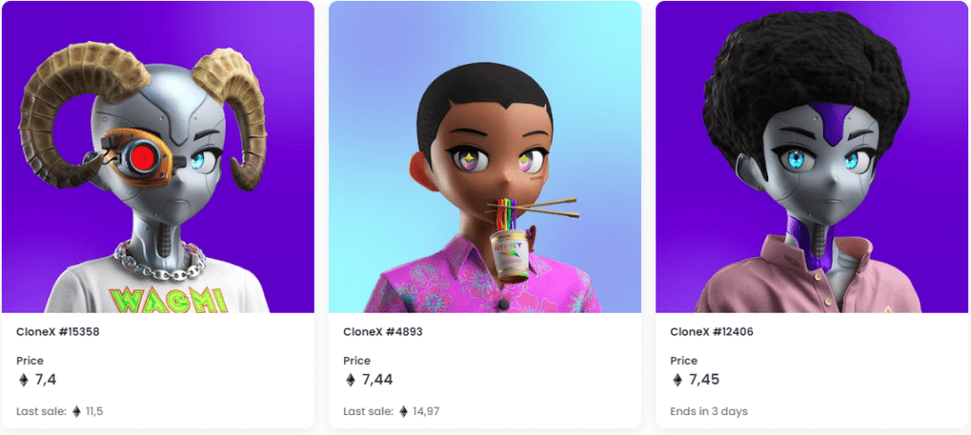The height and width of the screenshot is (435, 971).
Task: Click the CloneX #4893 title link
Action: tap(383, 332)
